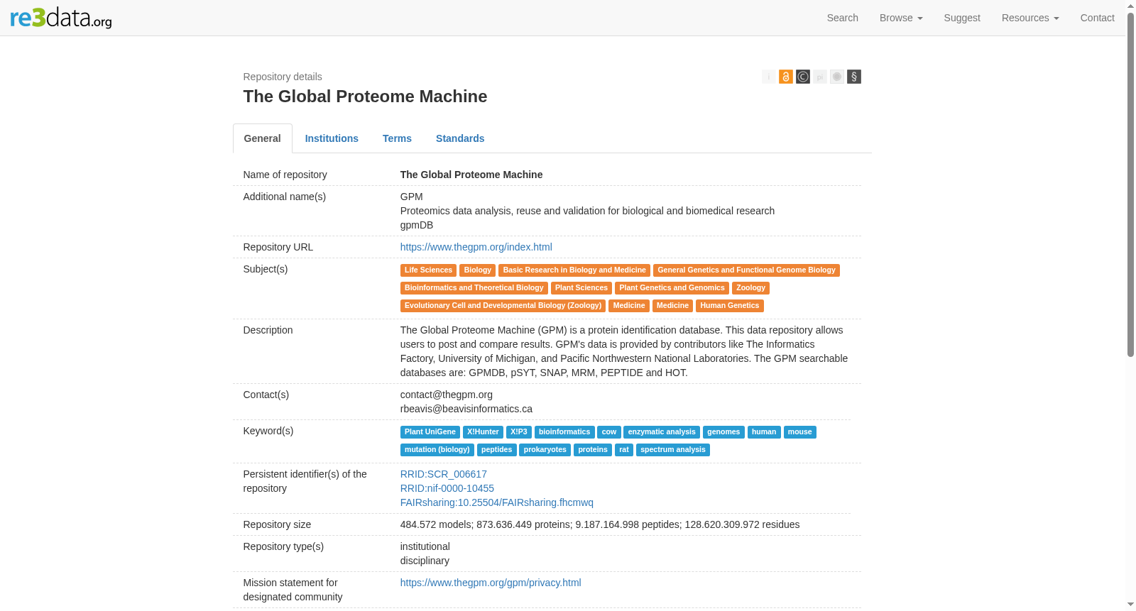The image size is (1136, 611).
Task: Expand the Resources dropdown menu
Action: [x=1030, y=18]
